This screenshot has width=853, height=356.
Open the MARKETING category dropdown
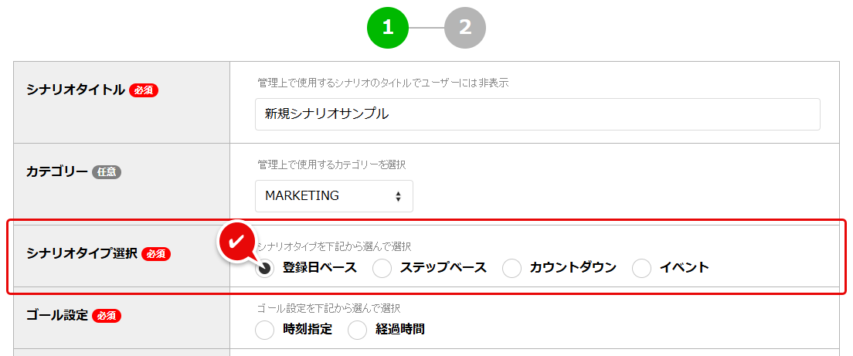pos(334,196)
